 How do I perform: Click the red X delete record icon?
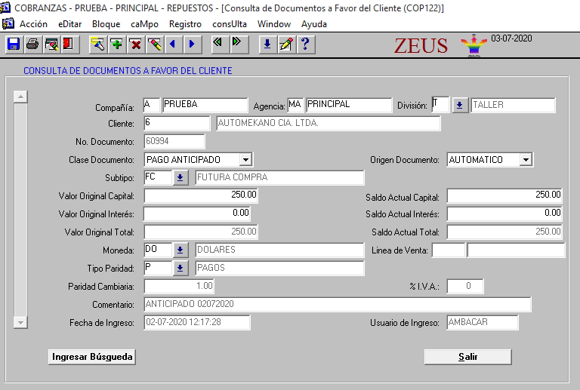(x=135, y=45)
